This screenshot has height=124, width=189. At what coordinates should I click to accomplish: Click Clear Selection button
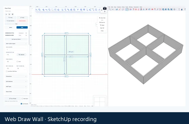(11, 21)
